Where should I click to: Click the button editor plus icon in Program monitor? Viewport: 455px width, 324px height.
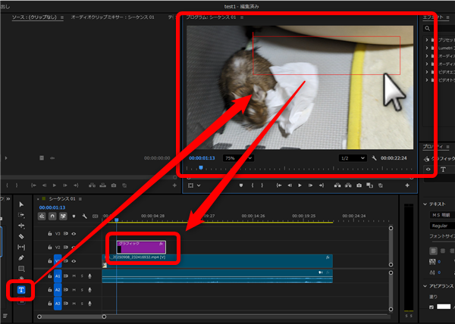pyautogui.click(x=408, y=185)
